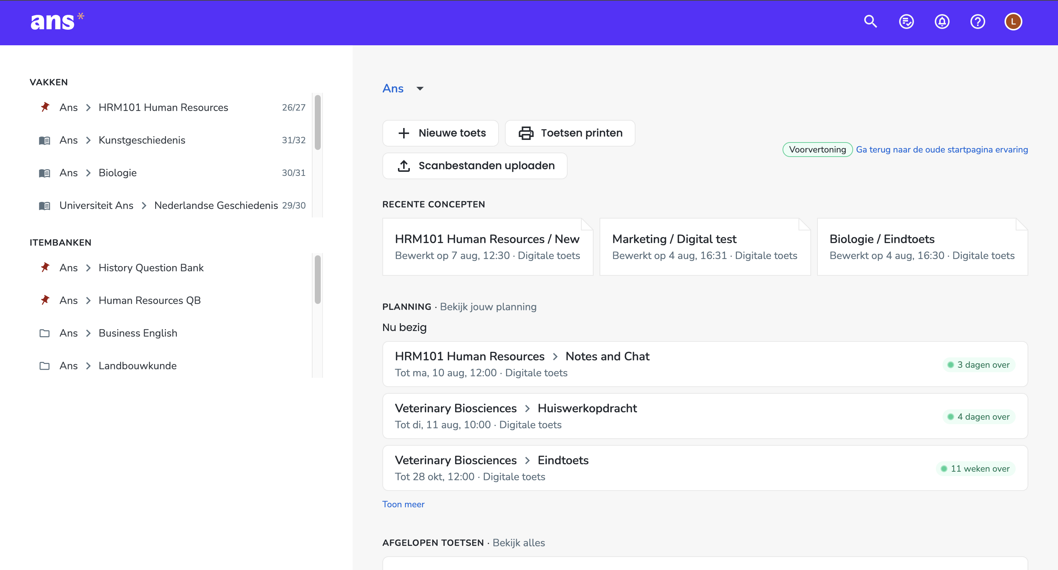Click Toetsen printen button
The height and width of the screenshot is (570, 1058).
click(570, 133)
